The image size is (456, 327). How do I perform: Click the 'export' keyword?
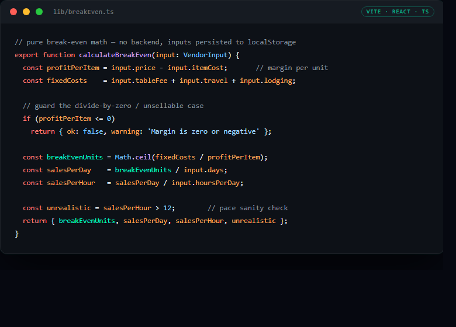pyautogui.click(x=27, y=55)
